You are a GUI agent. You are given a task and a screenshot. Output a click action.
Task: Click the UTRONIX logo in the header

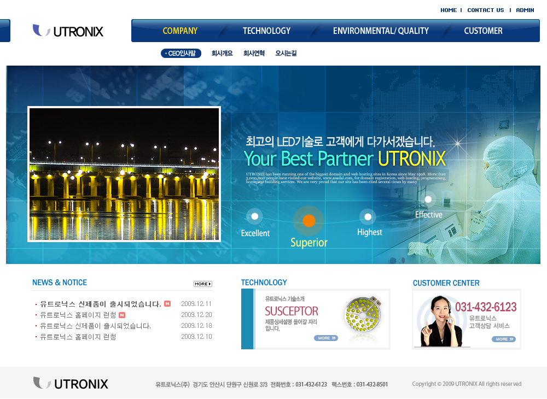(68, 31)
